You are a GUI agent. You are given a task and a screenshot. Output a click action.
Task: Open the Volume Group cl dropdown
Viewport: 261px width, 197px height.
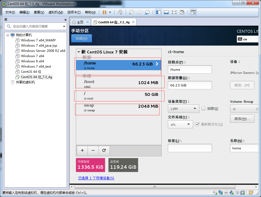click(244, 109)
